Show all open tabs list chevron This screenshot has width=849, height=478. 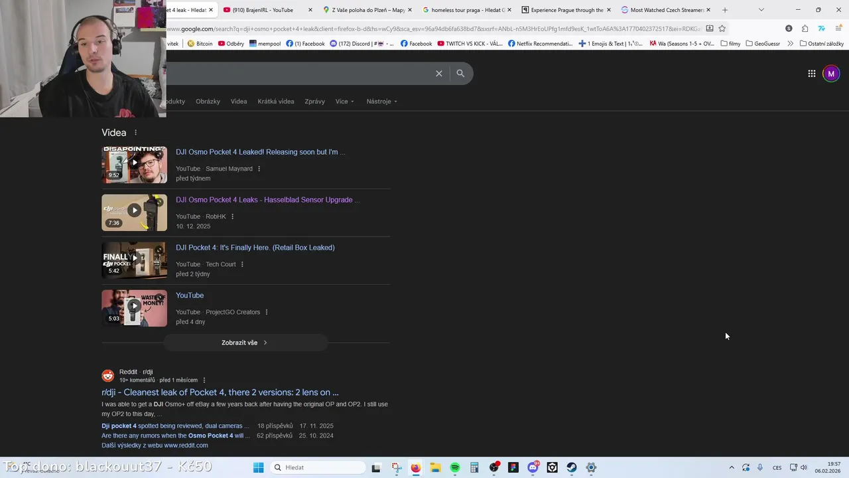pyautogui.click(x=761, y=10)
